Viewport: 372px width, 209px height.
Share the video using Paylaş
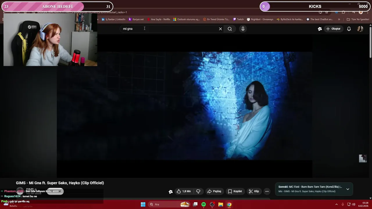(214, 191)
